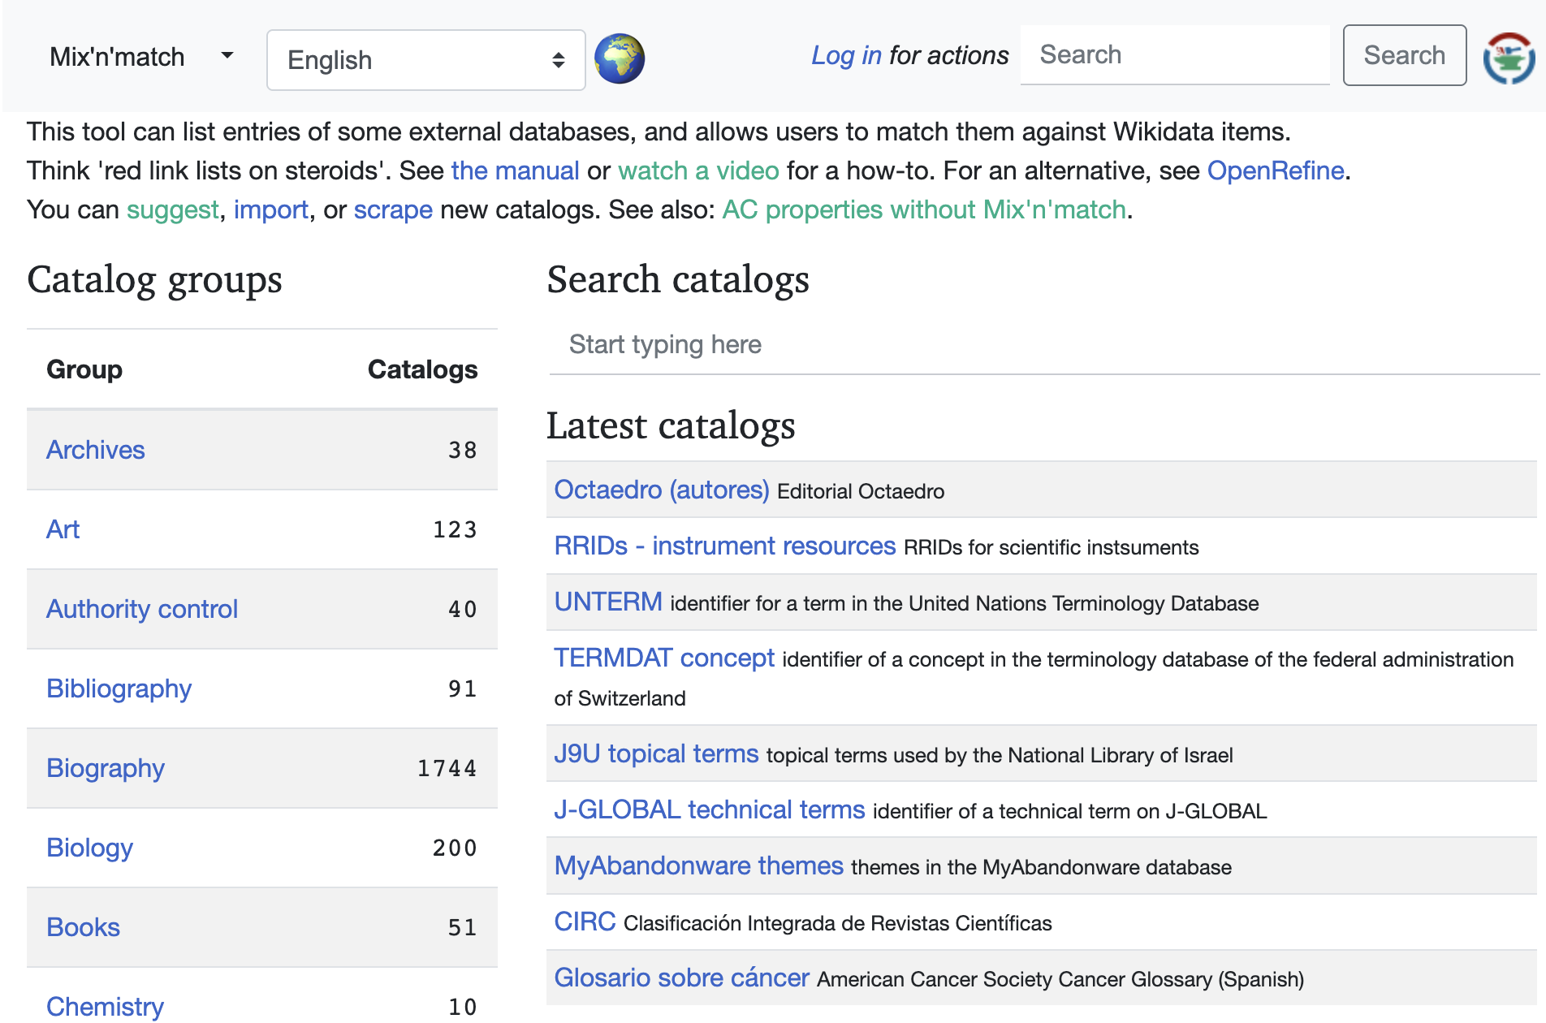The image size is (1546, 1023).
Task: Open the Mix'n'match dropdown menu
Action: pos(140,57)
